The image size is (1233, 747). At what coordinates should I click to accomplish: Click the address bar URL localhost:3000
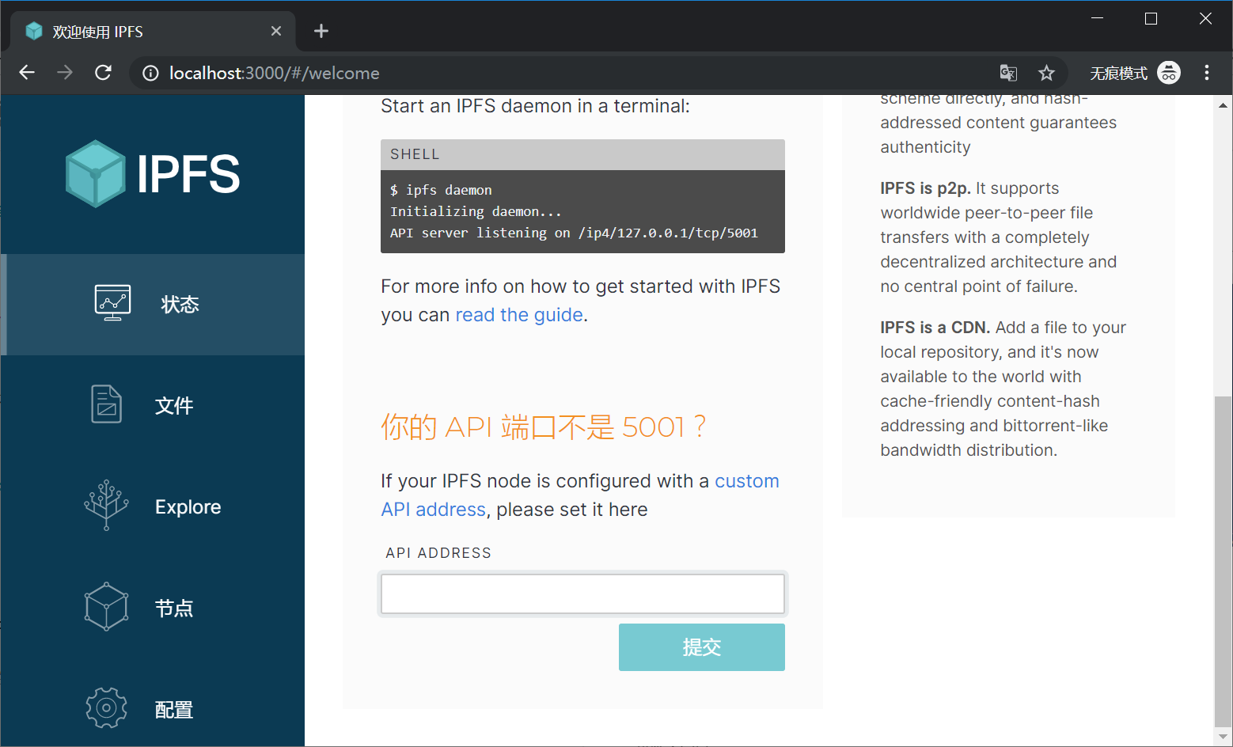point(274,73)
